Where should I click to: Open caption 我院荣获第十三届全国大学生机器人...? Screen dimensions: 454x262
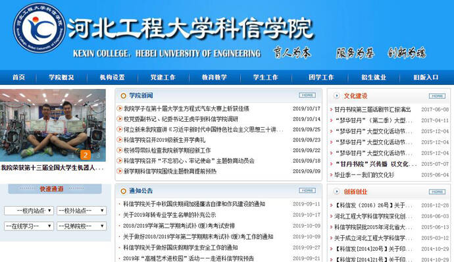(52, 167)
